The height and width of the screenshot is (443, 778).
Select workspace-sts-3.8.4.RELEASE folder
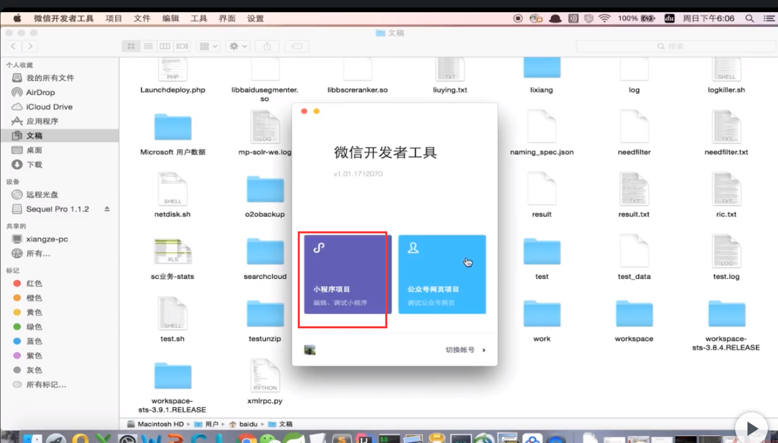click(x=726, y=314)
